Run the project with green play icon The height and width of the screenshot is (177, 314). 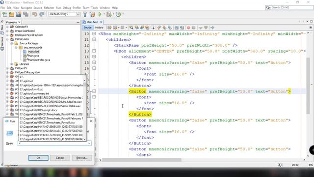(100, 14)
